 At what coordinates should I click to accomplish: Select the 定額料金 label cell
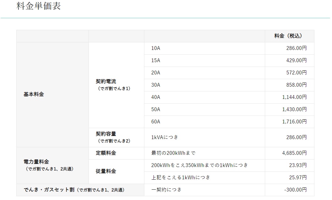pos(106,153)
